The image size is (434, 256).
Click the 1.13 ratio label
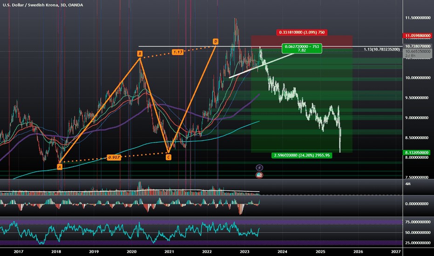(177, 52)
